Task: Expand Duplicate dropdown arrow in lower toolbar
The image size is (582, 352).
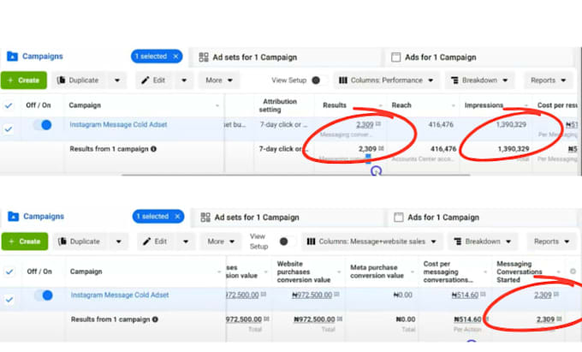Action: (x=118, y=242)
